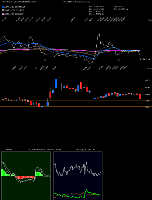Click the tall blue candle reaching 11333 line
Screen dimensions: 152x200
coord(56,83)
